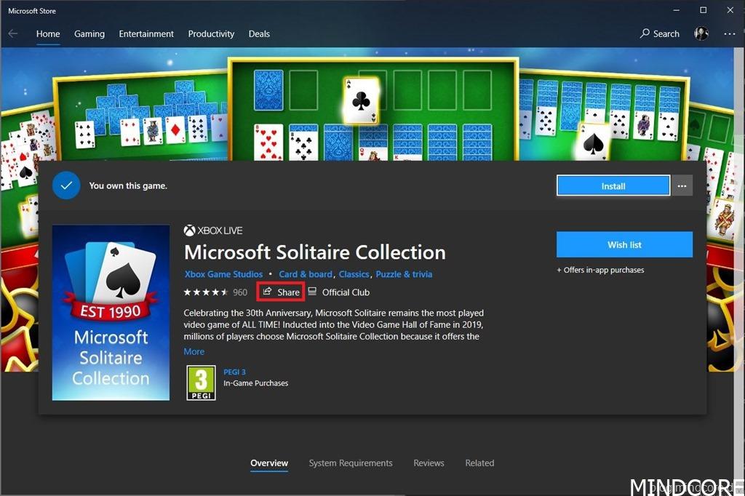Open the Reviews tab

click(429, 463)
